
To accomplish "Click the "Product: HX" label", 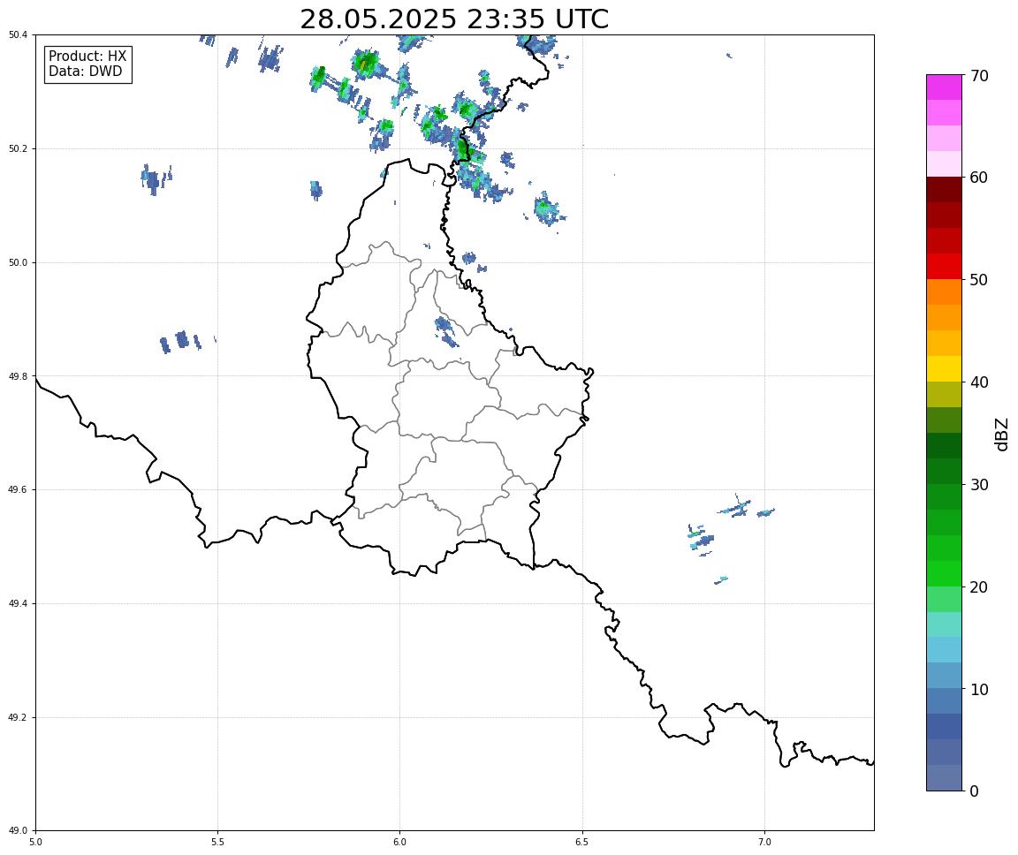I will [87, 56].
